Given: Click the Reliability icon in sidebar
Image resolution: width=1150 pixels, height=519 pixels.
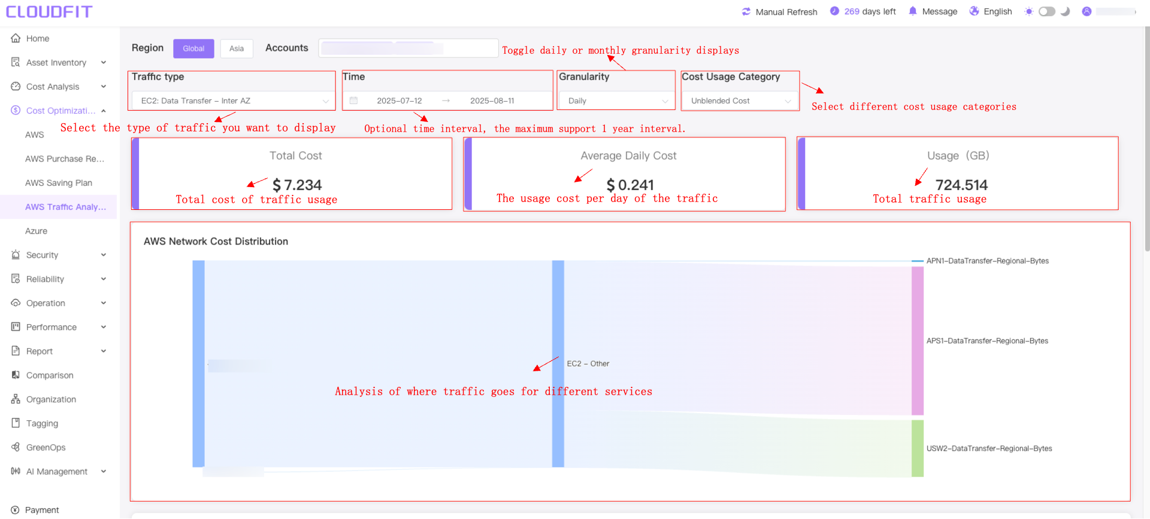Looking at the screenshot, I should pyautogui.click(x=16, y=279).
